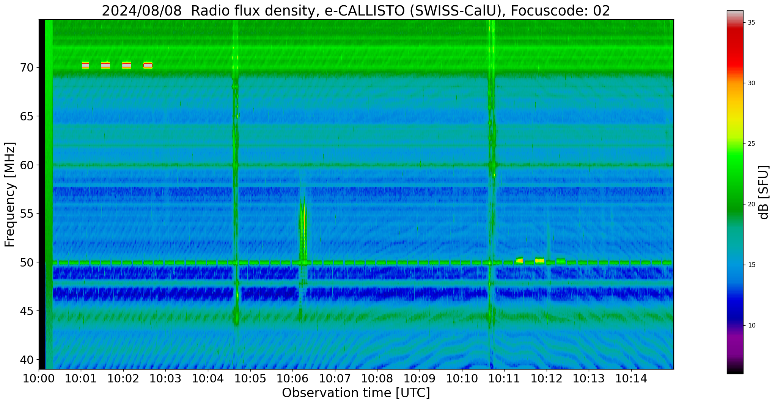775x404 pixels.
Task: Click the 10:02 time tick label
Action: click(x=123, y=379)
